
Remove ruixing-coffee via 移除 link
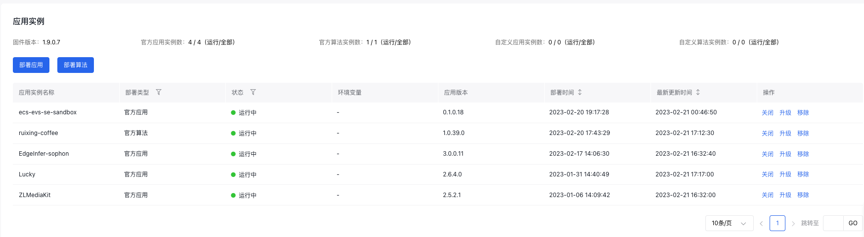[803, 134]
